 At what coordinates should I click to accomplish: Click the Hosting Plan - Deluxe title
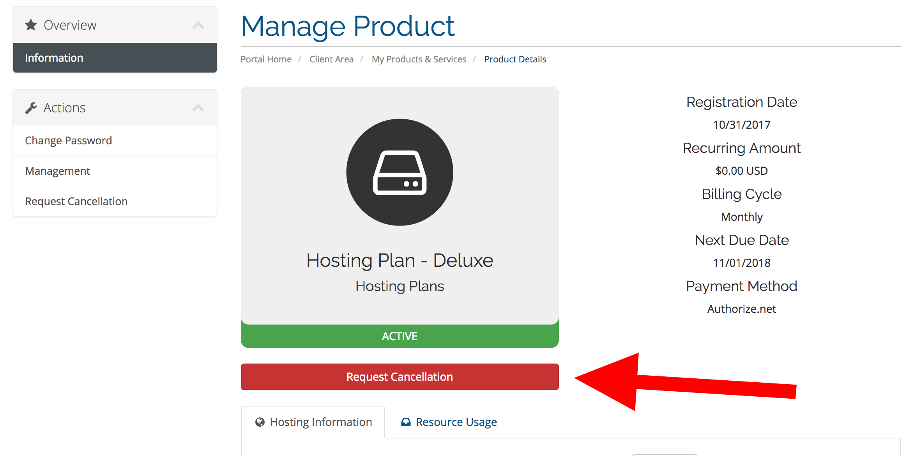click(x=400, y=261)
